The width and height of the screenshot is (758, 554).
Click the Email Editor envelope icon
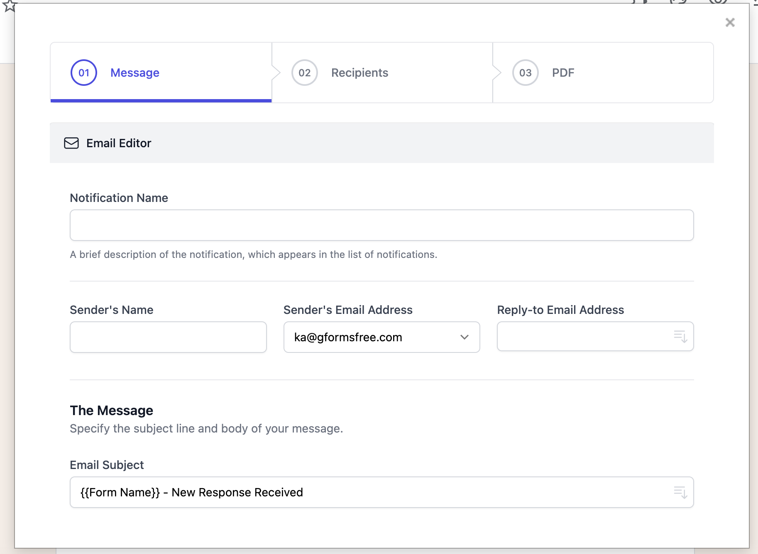click(x=71, y=143)
